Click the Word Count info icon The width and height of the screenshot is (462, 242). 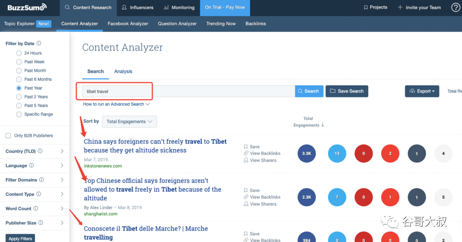pos(36,209)
